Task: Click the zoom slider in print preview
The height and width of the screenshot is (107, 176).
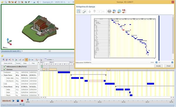Action: click(x=165, y=62)
